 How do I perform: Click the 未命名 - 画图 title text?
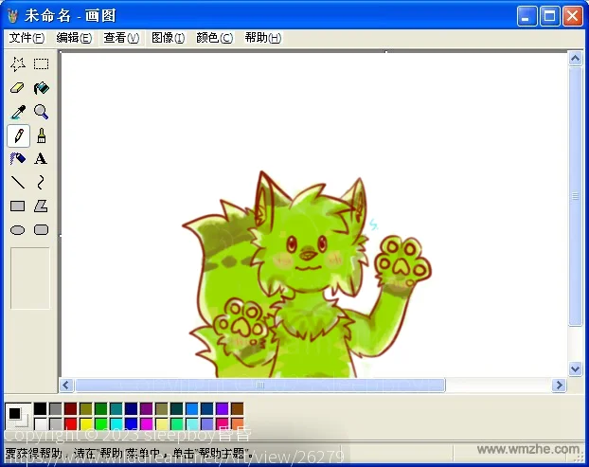(70, 16)
